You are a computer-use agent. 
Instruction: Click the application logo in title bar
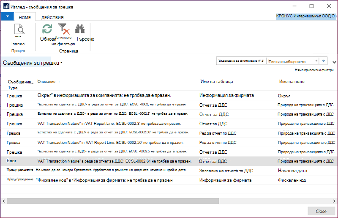[x=6, y=6]
